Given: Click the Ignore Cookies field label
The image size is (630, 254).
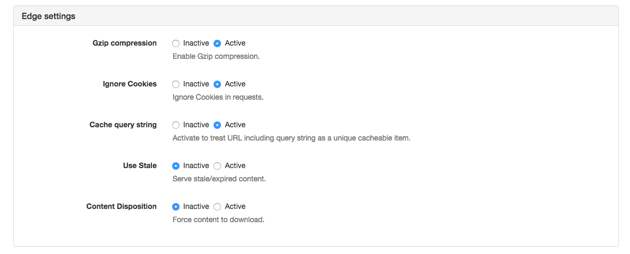Looking at the screenshot, I should [130, 84].
